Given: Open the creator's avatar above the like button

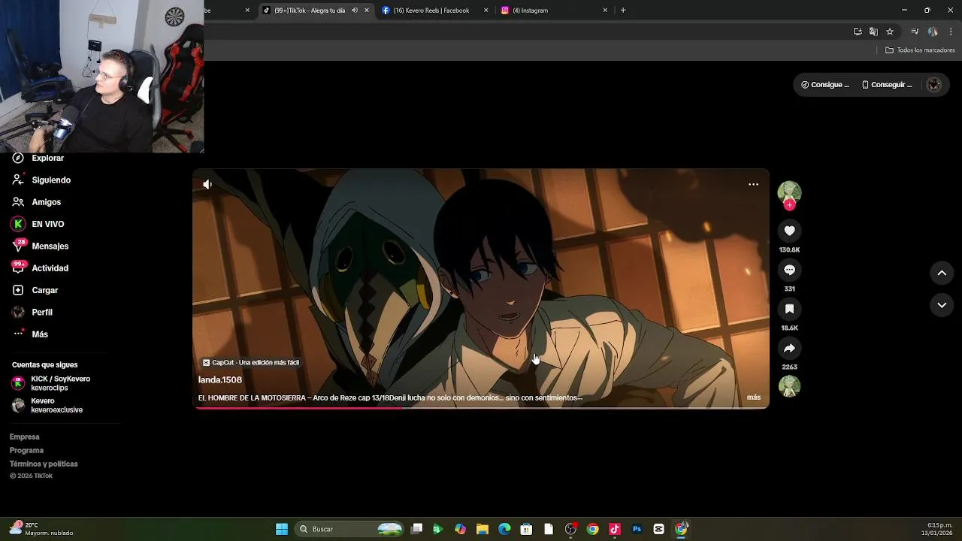Looking at the screenshot, I should pos(789,192).
